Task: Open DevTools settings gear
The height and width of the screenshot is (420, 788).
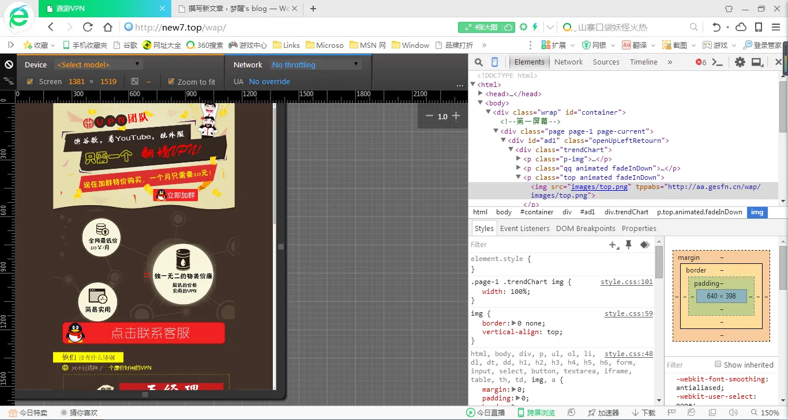Action: click(740, 62)
